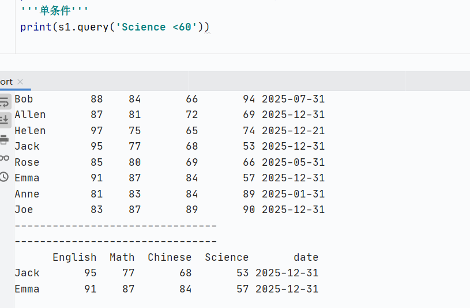Click Joe's name in console output
This screenshot has width=470, height=308.
click(x=24, y=210)
